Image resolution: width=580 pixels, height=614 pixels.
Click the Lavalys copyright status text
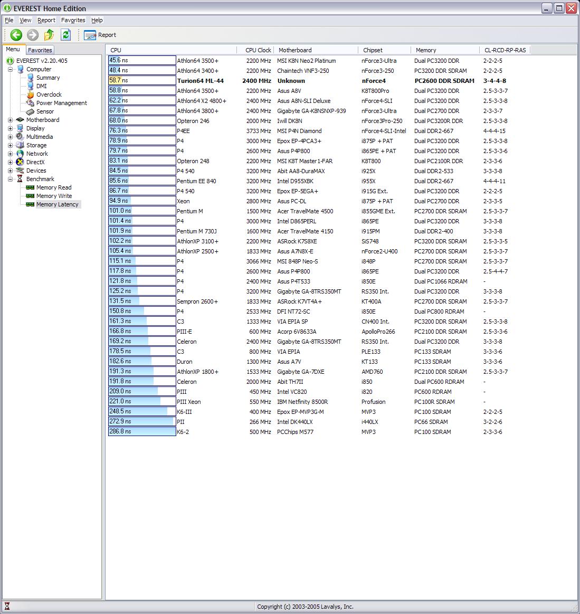[x=305, y=607]
